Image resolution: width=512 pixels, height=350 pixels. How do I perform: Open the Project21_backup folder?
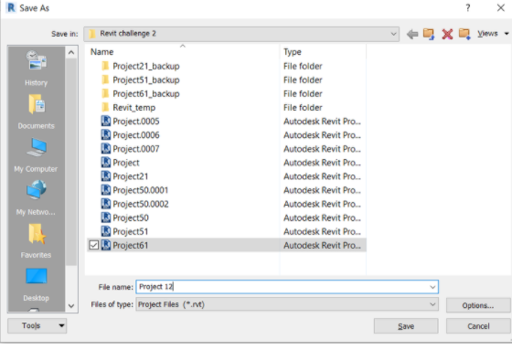click(x=141, y=67)
